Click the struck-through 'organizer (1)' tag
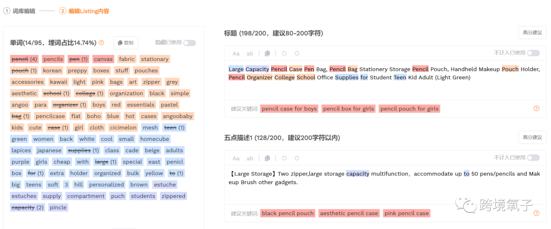 point(69,105)
